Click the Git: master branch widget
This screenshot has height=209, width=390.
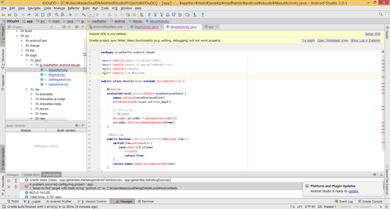coord(327,206)
